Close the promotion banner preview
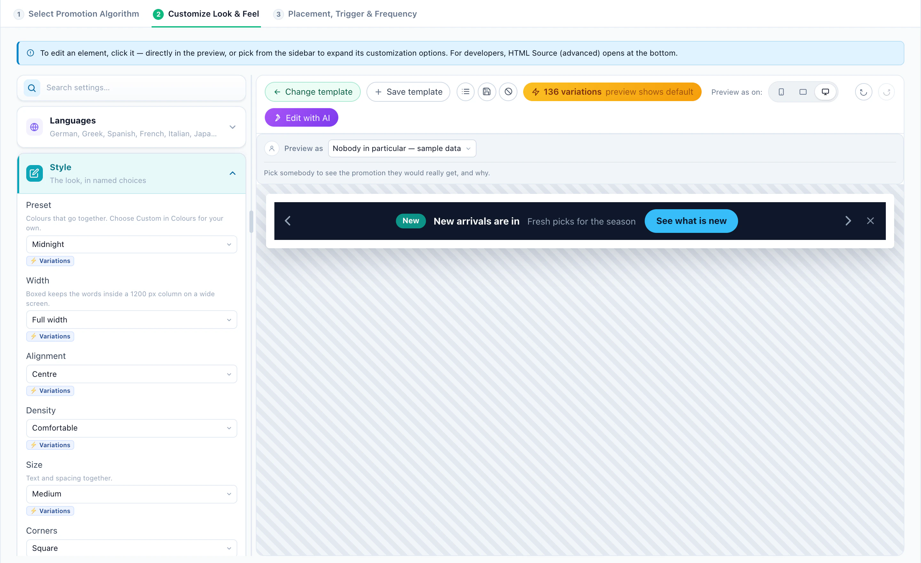 coord(870,221)
